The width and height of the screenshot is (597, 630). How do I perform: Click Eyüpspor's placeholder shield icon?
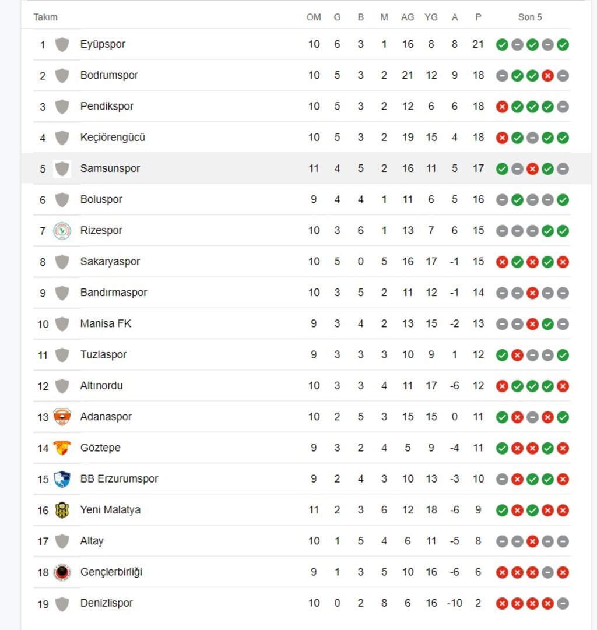coord(62,44)
